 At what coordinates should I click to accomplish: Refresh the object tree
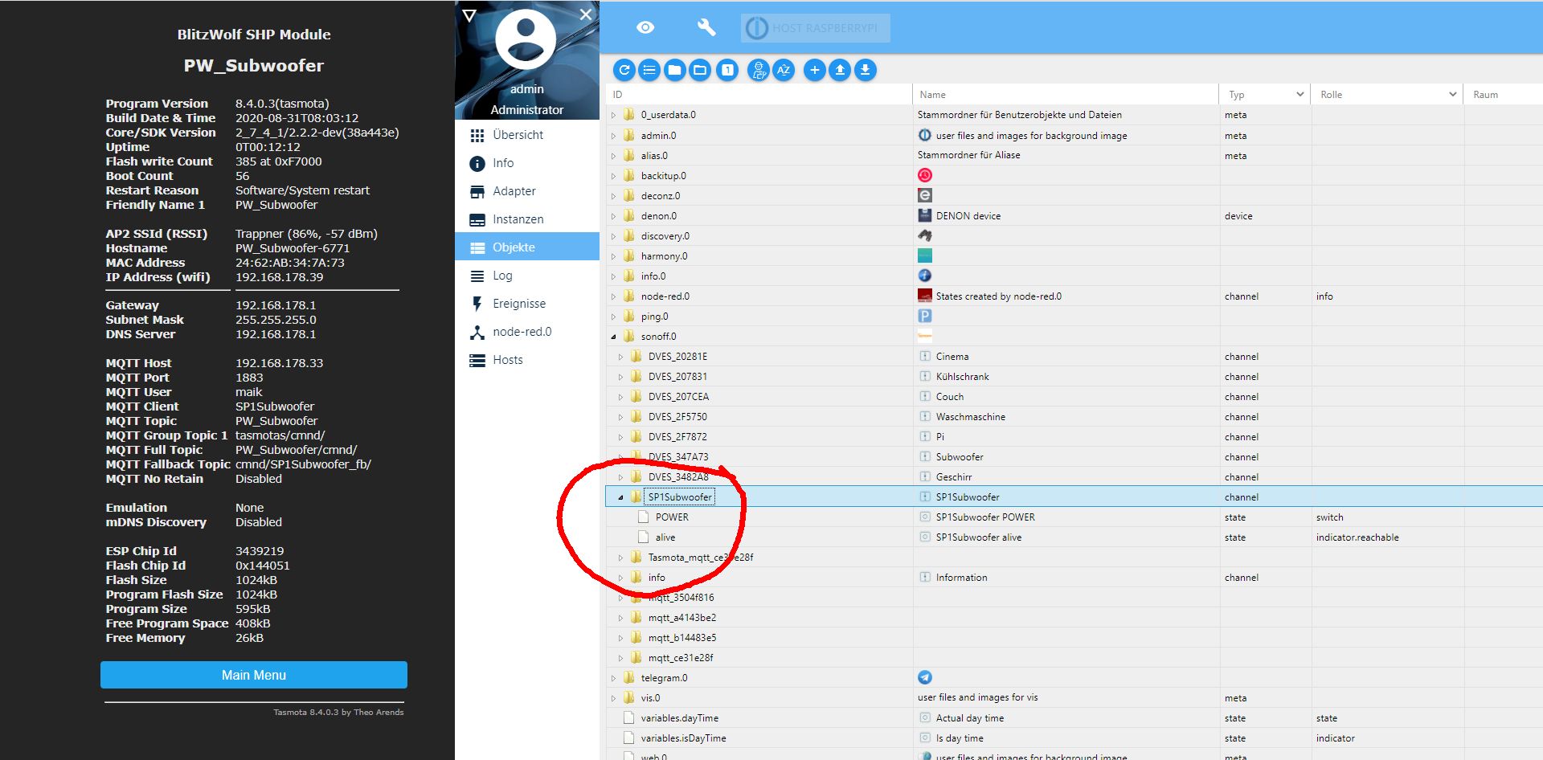624,70
